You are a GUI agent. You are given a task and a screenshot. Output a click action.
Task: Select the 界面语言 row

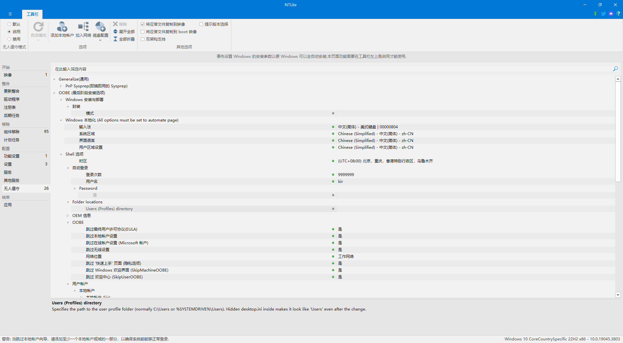[340, 141]
